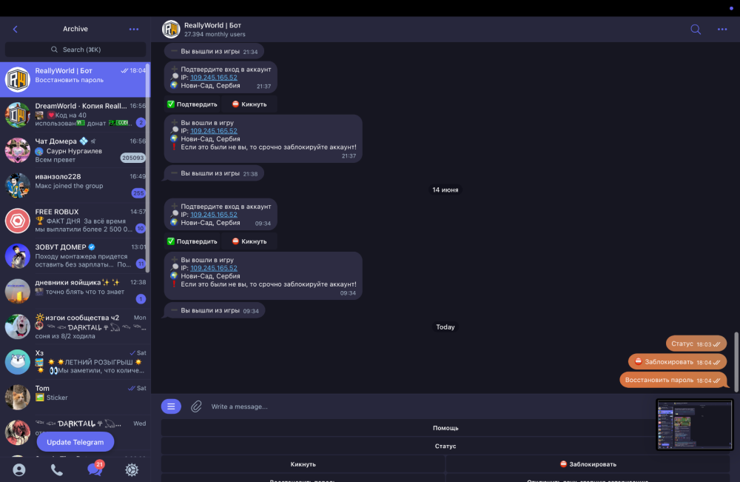This screenshot has height=482, width=740.
Task: Click the Заблокировать keyboard button
Action: [x=588, y=464]
